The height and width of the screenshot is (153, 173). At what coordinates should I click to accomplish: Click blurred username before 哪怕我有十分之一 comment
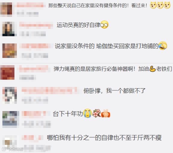click(32, 138)
